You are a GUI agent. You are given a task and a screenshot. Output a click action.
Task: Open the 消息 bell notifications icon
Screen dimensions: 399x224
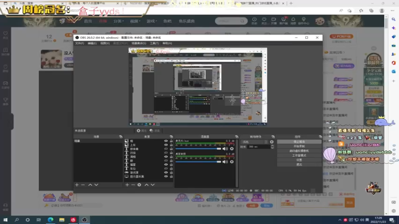[293, 21]
